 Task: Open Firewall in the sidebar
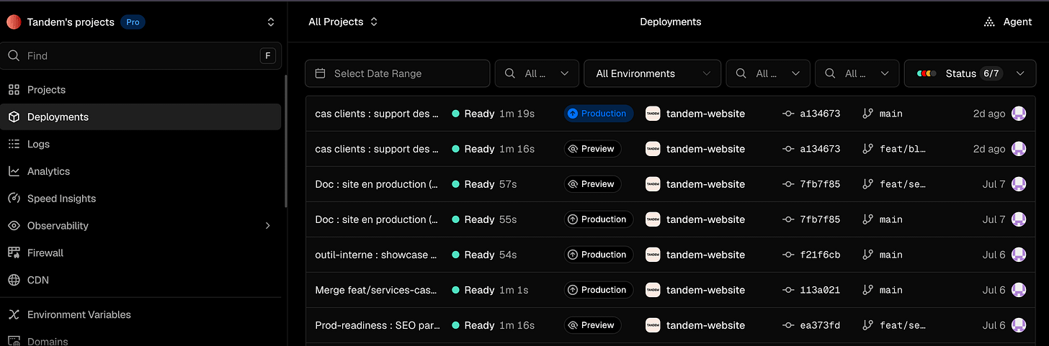140,252
